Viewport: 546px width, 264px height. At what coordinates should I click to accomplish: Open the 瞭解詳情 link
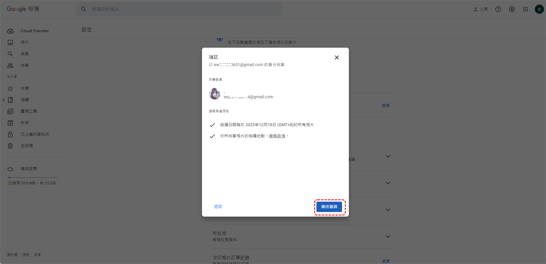pyautogui.click(x=277, y=136)
